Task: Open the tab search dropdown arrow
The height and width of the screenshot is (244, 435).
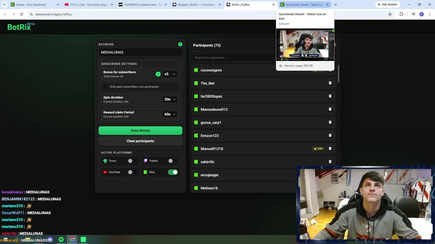Action: pos(4,5)
